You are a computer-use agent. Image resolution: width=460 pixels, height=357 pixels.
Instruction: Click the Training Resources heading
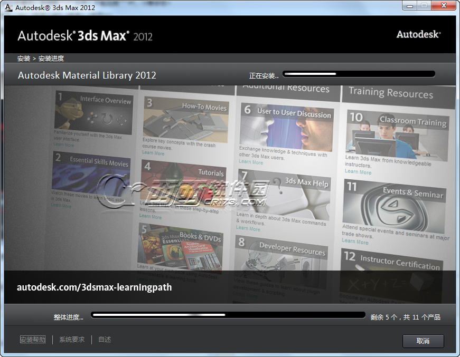391,93
